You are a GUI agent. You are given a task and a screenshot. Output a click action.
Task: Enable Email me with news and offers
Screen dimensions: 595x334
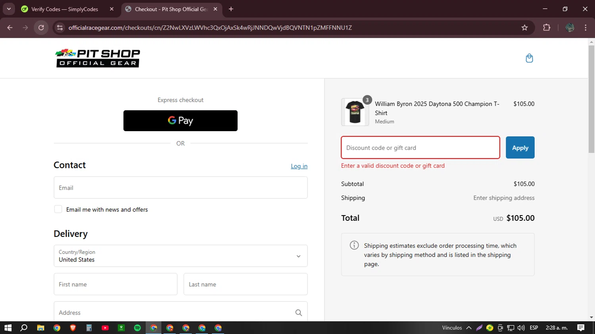tap(58, 209)
